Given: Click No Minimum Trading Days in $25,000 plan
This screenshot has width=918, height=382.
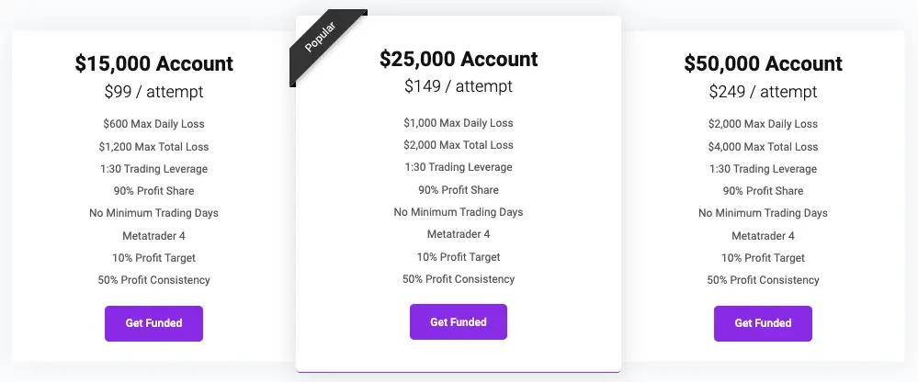Looking at the screenshot, I should [x=459, y=212].
